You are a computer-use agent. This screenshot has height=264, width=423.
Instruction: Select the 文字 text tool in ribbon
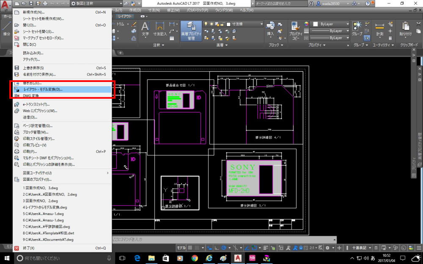coord(146,29)
